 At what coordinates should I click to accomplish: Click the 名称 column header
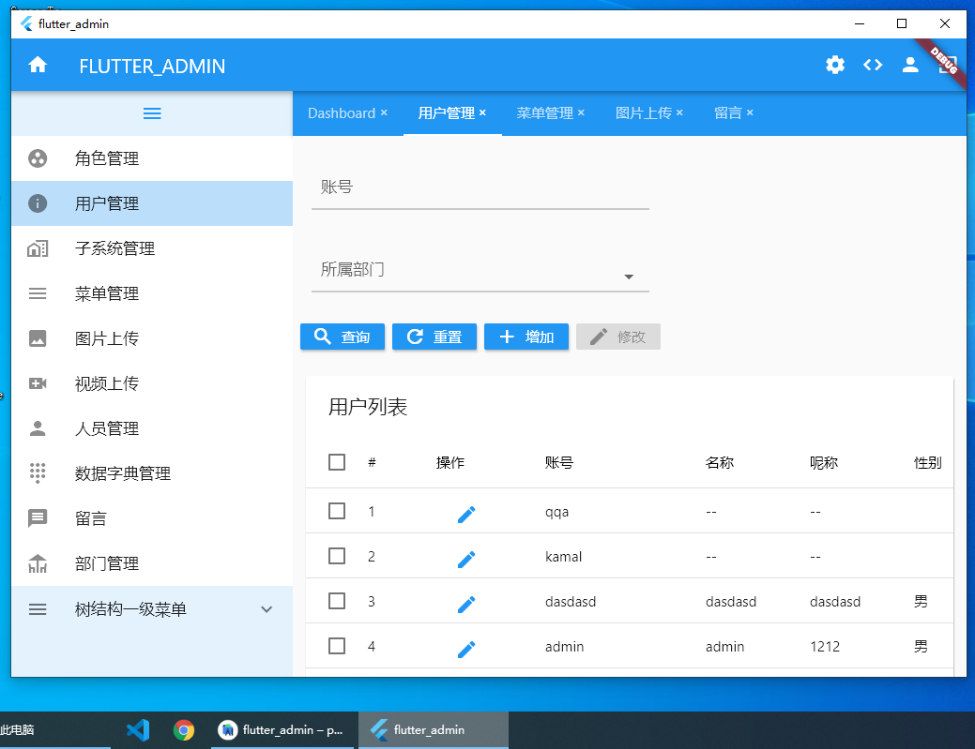pyautogui.click(x=720, y=463)
